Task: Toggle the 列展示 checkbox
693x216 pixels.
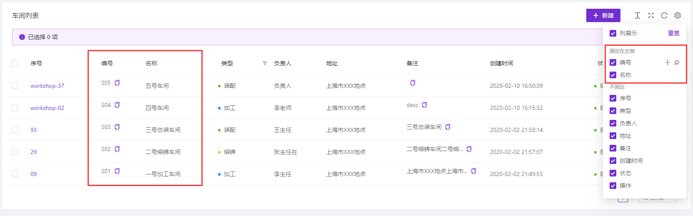Action: click(613, 33)
